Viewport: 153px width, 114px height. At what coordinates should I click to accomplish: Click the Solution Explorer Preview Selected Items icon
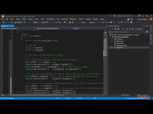(142, 29)
